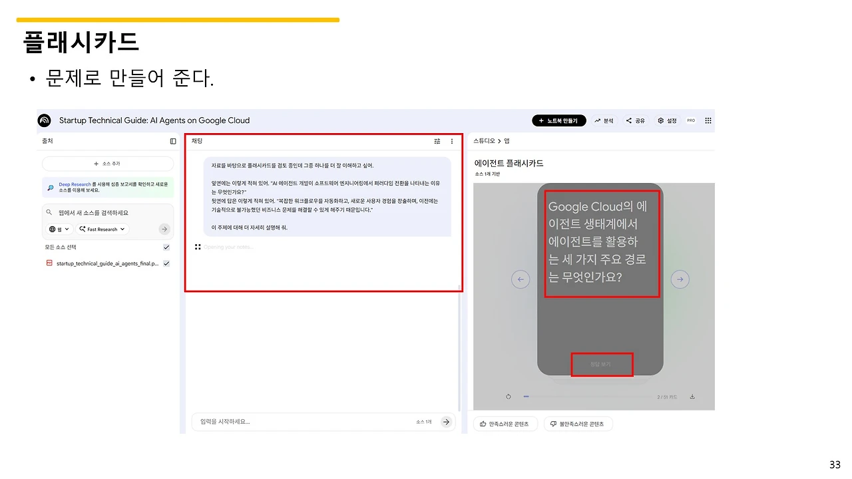Viewport: 852px width, 479px height.
Task: Click the flashcard progress bar
Action: (x=588, y=397)
